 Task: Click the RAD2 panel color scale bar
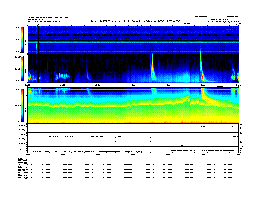tap(22, 40)
